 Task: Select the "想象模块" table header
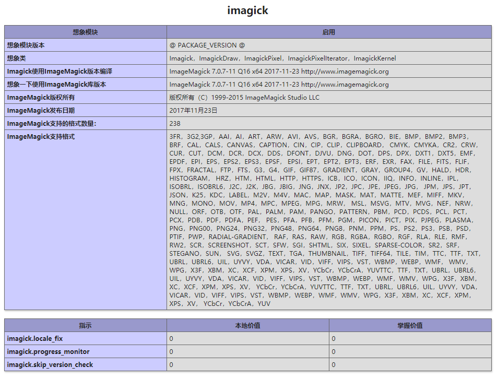click(86, 32)
